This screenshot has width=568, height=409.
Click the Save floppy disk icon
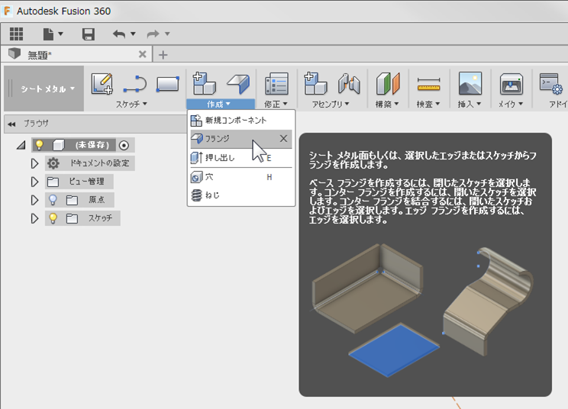89,34
